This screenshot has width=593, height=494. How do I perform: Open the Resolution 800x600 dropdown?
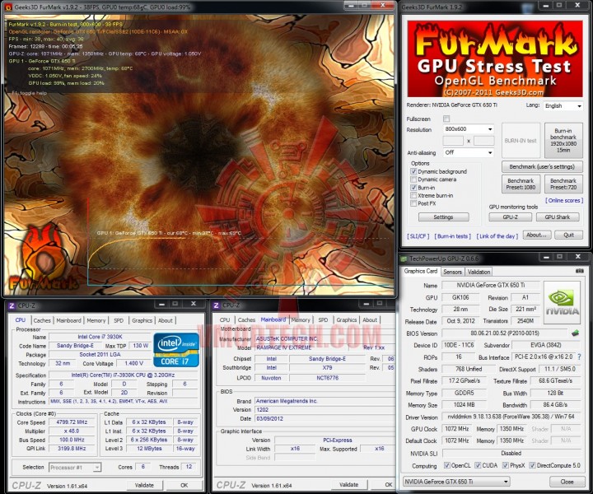pyautogui.click(x=469, y=129)
